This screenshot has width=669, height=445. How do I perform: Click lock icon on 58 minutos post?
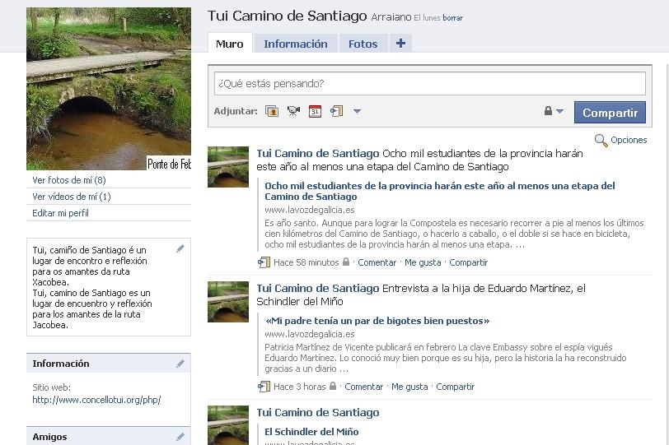point(346,262)
